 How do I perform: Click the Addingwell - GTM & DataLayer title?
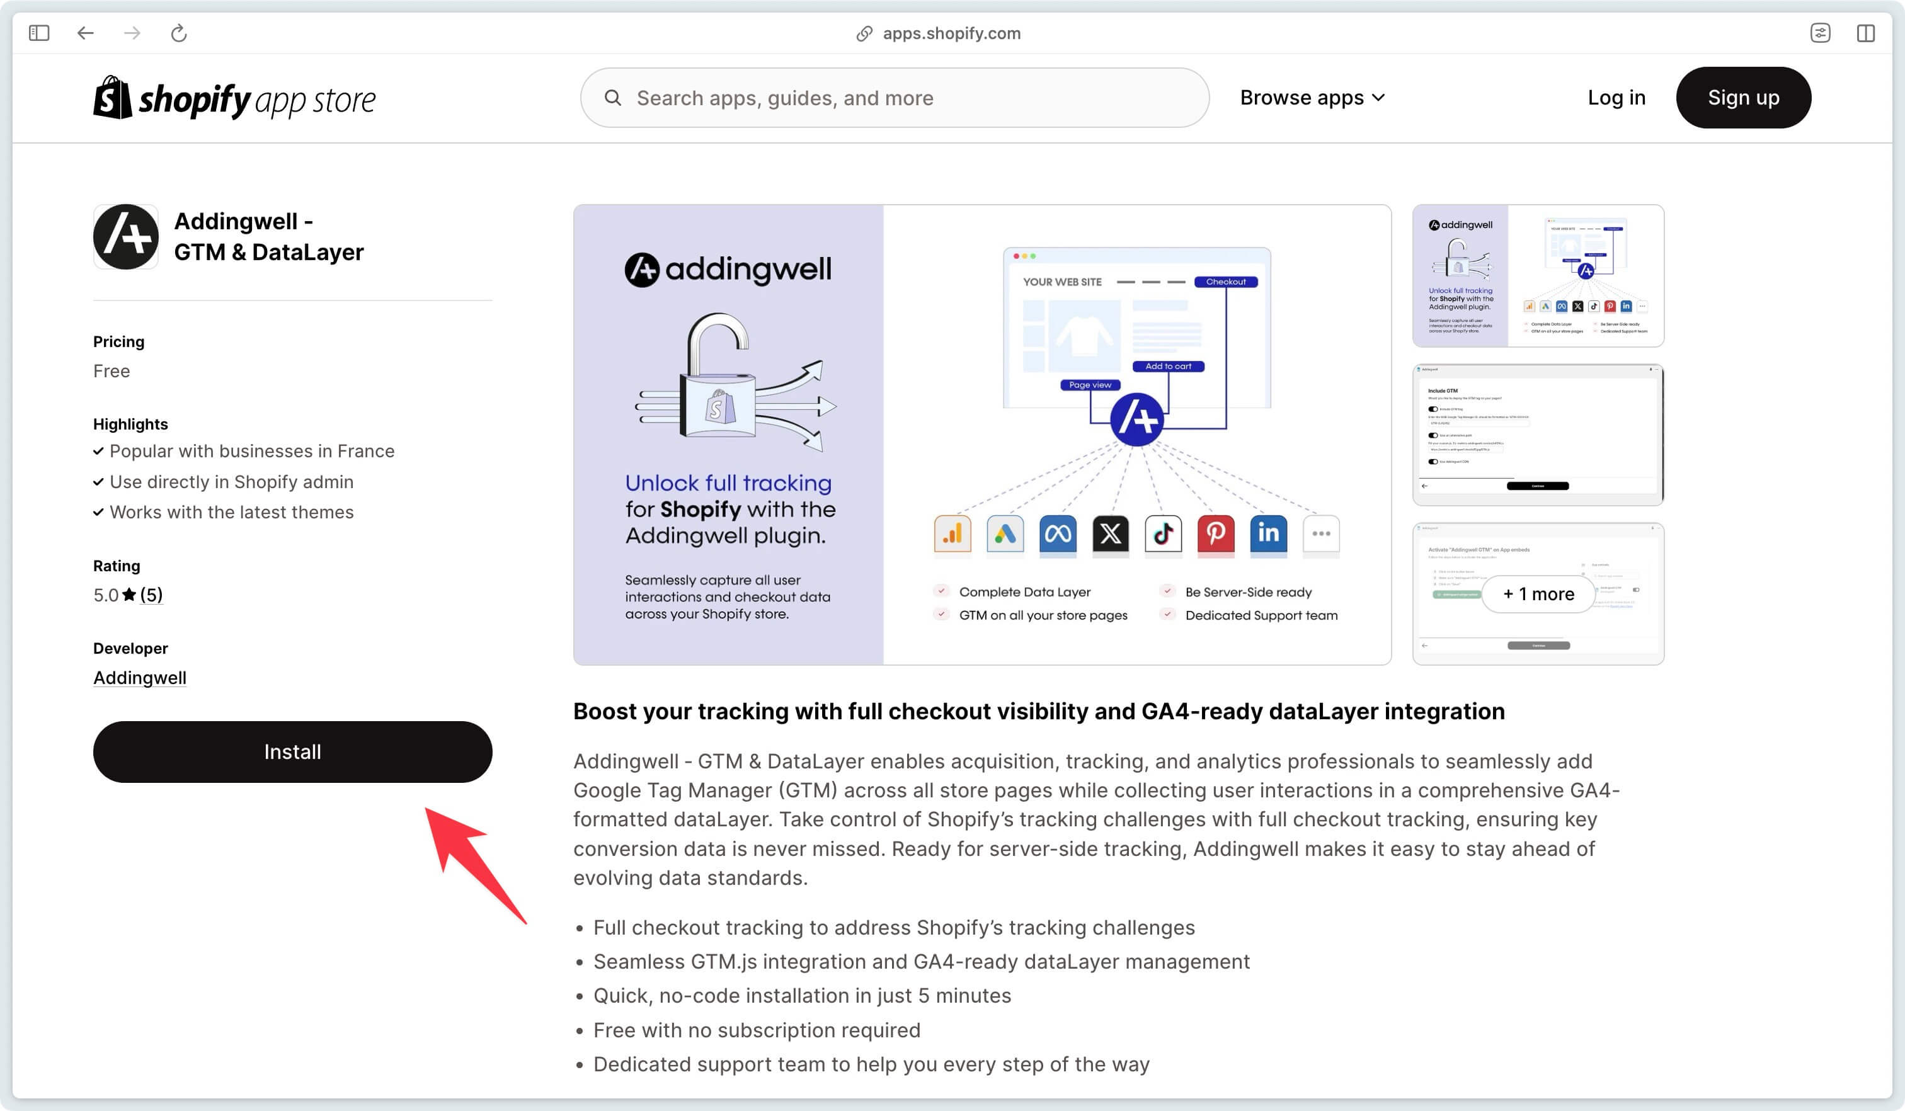point(269,237)
